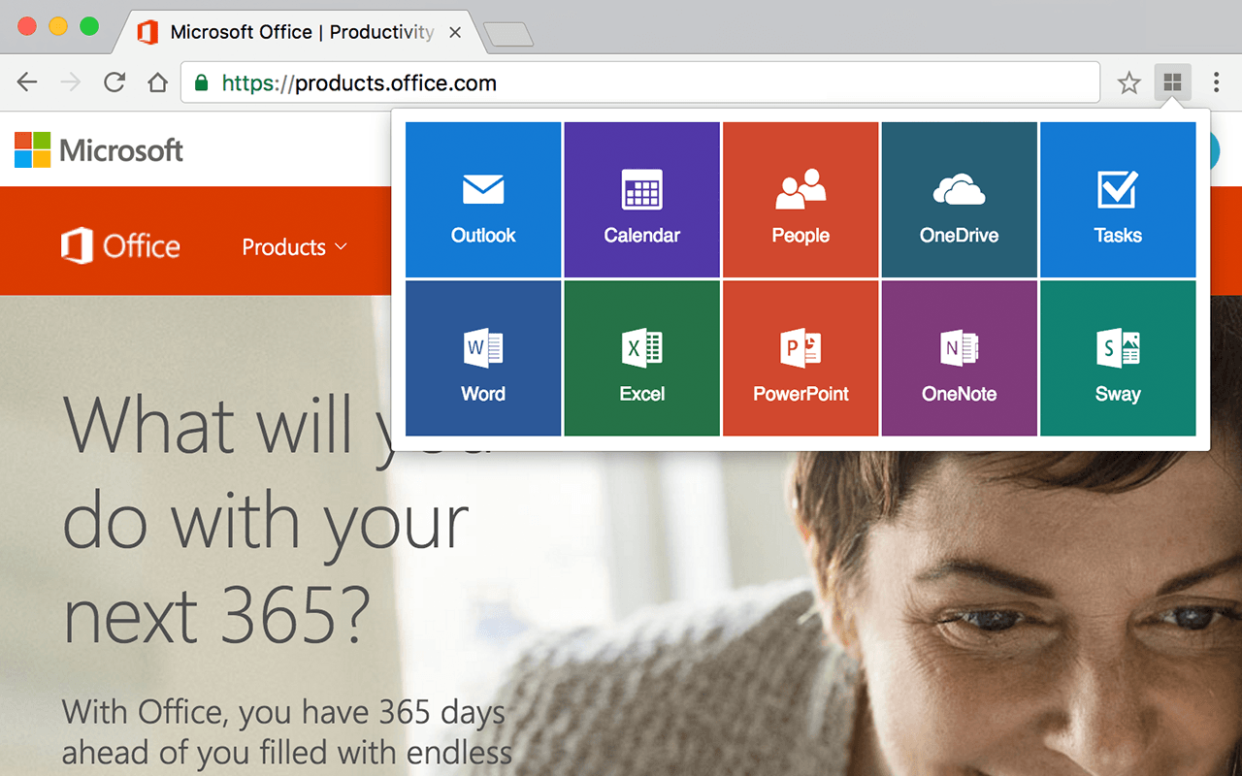Click the Office logo in the orange bar
Screen dimensions: 1242x776
120,246
